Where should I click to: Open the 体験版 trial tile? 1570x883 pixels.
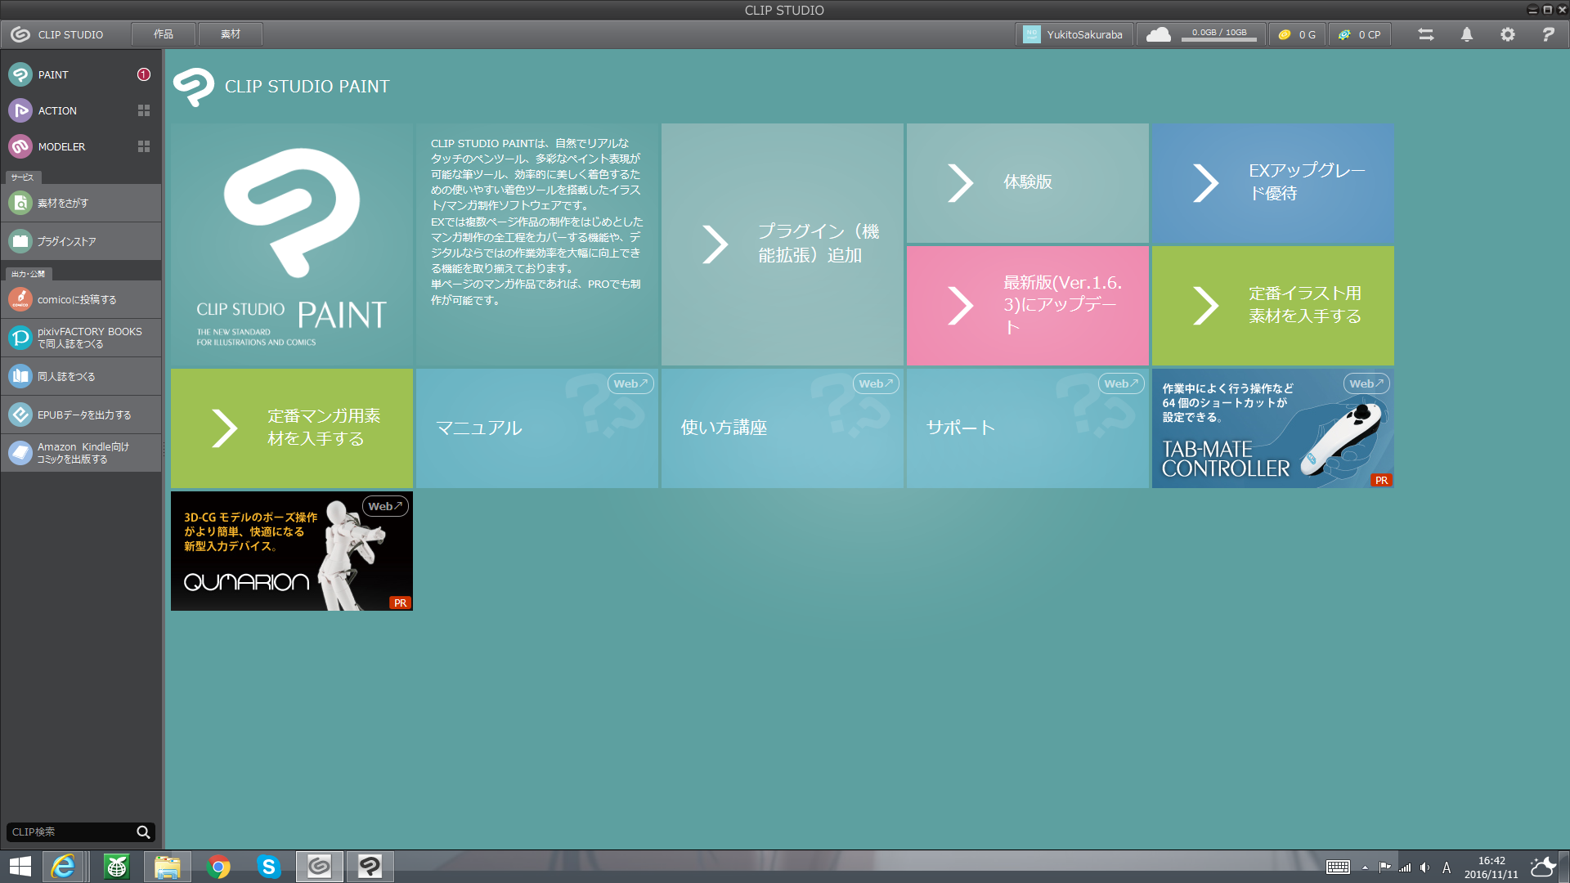[x=1028, y=183]
